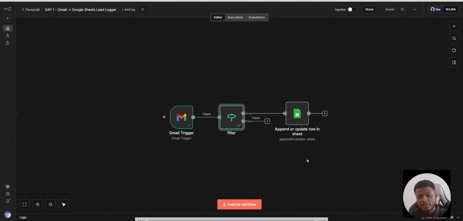Select the Google Sheets append or update node
Viewport: 463px width, 221px height.
point(297,113)
